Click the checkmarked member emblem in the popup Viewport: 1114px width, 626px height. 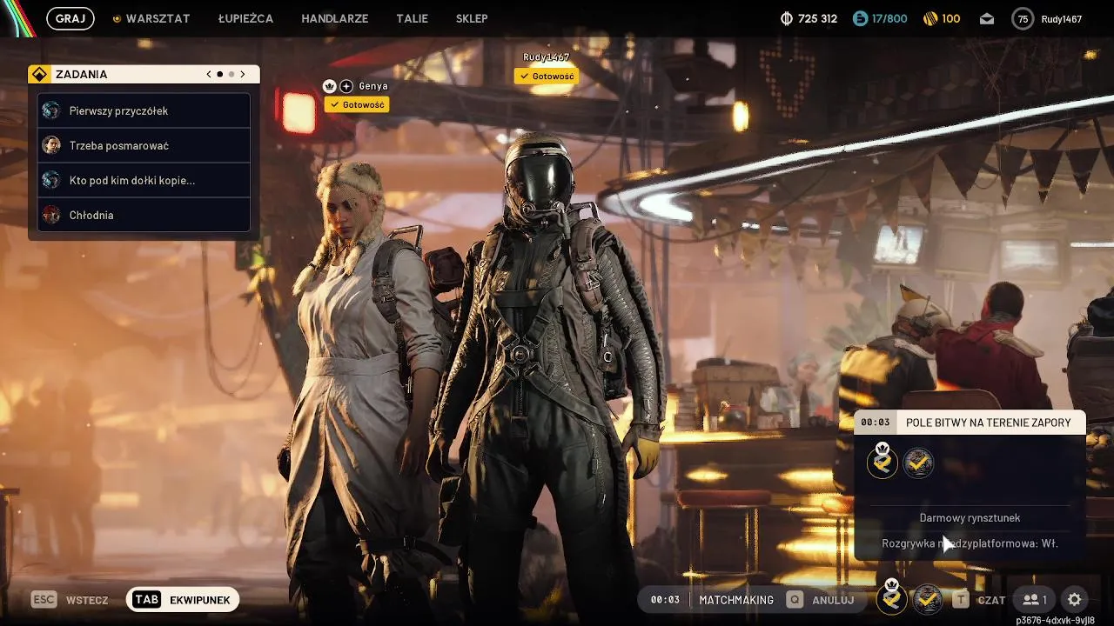pyautogui.click(x=918, y=463)
